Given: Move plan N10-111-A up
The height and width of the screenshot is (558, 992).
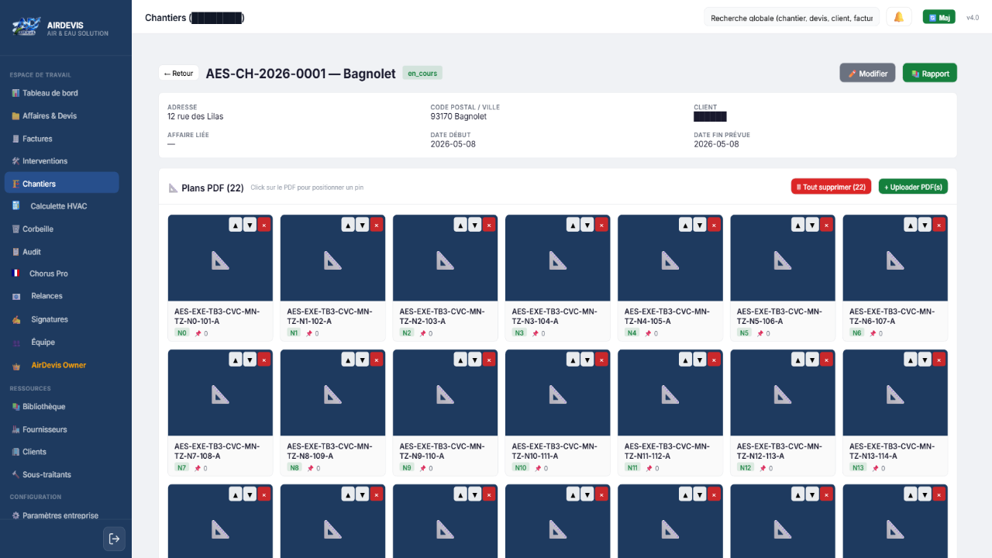Looking at the screenshot, I should coord(573,360).
